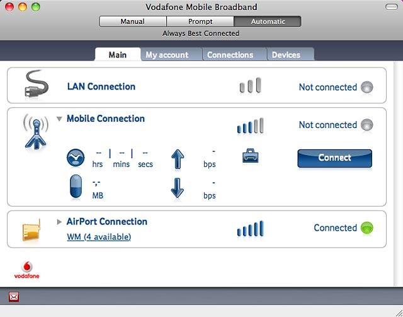Viewport: 403px width, 317px height.
Task: Collapse the Mobile Connection section
Action: tap(59, 119)
